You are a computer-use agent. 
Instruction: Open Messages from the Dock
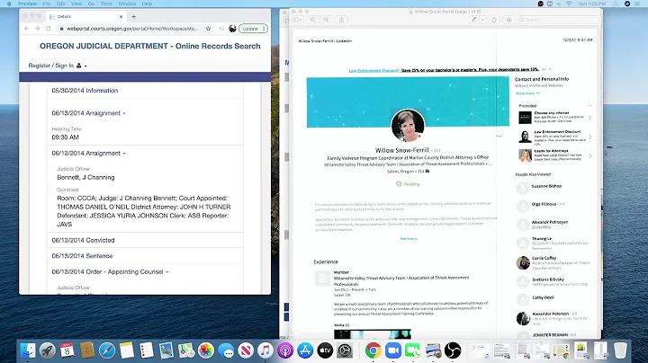click(226, 350)
